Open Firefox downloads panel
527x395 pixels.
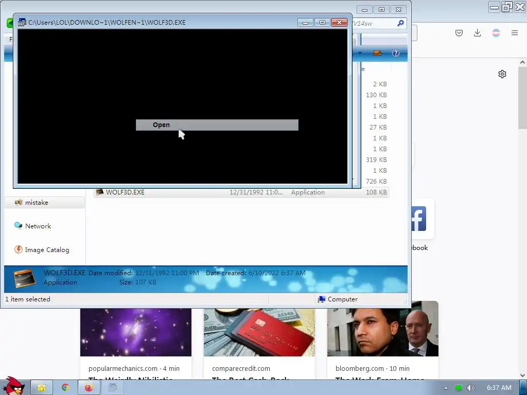pyautogui.click(x=477, y=33)
